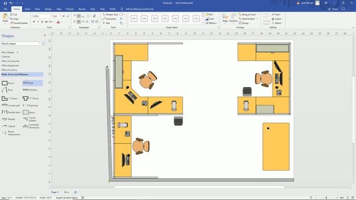Click Tell me what you want to do
356x200 pixels.
pyautogui.click(x=140, y=9)
